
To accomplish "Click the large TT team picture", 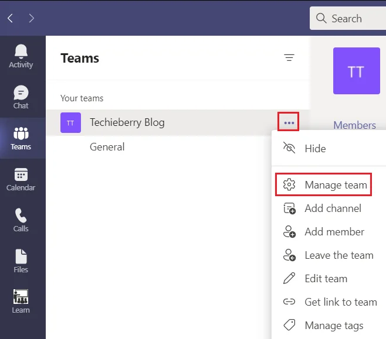I will [x=357, y=71].
